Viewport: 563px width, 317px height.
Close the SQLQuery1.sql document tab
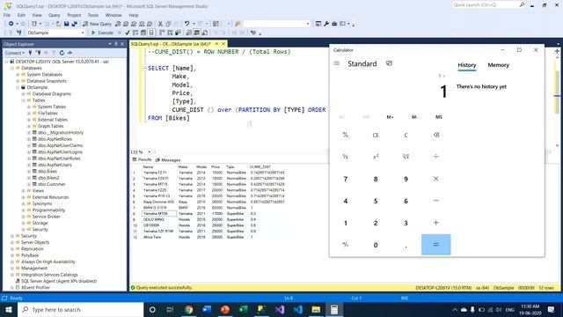pos(223,44)
